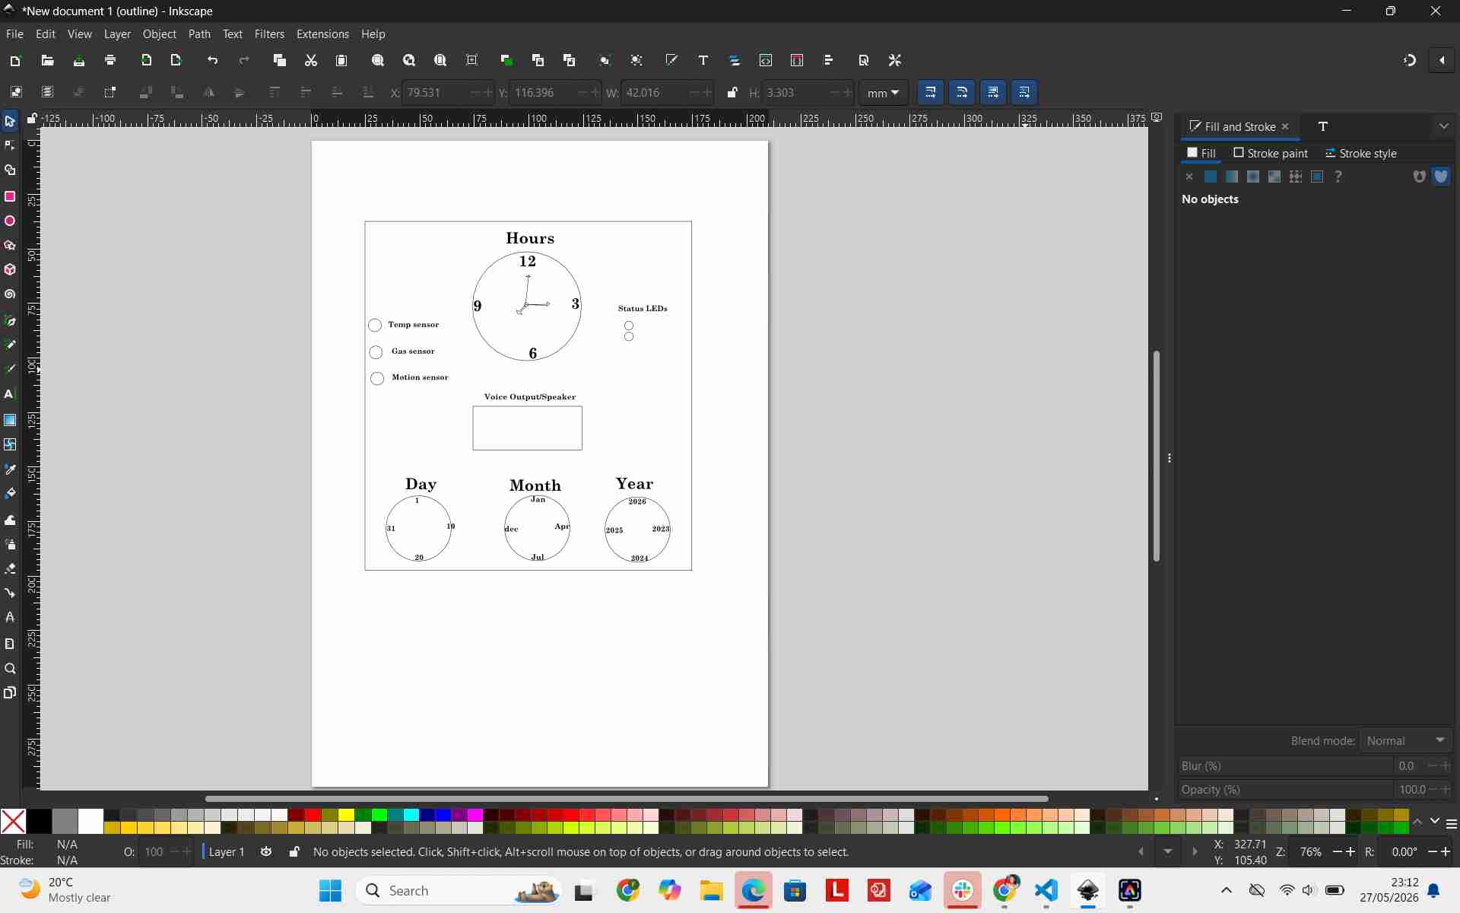Open the Path menu
Viewport: 1460px width, 913px height.
(199, 34)
